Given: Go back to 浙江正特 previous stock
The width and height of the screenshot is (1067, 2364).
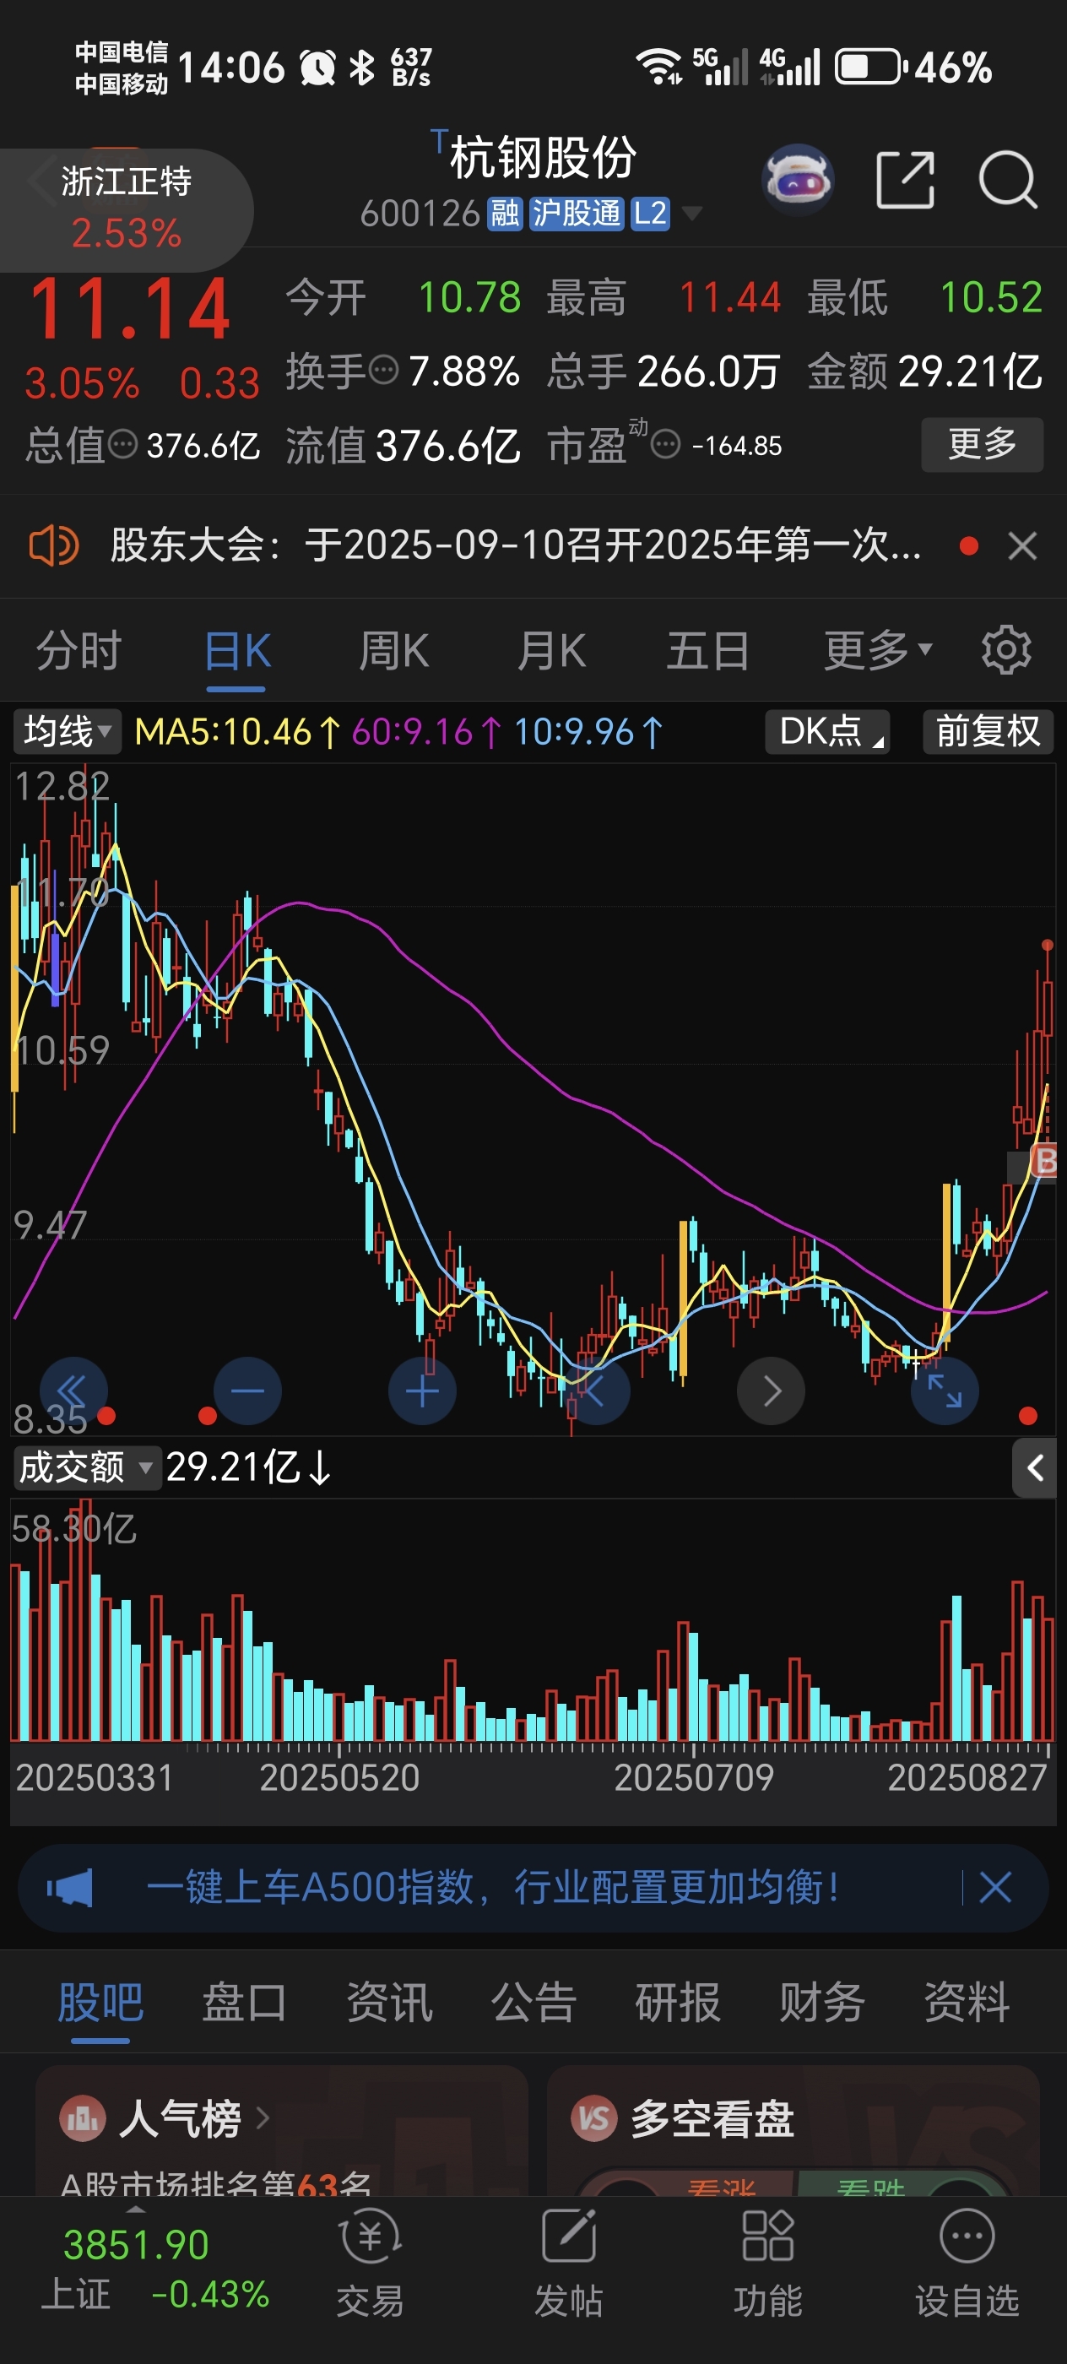Looking at the screenshot, I should 126,209.
